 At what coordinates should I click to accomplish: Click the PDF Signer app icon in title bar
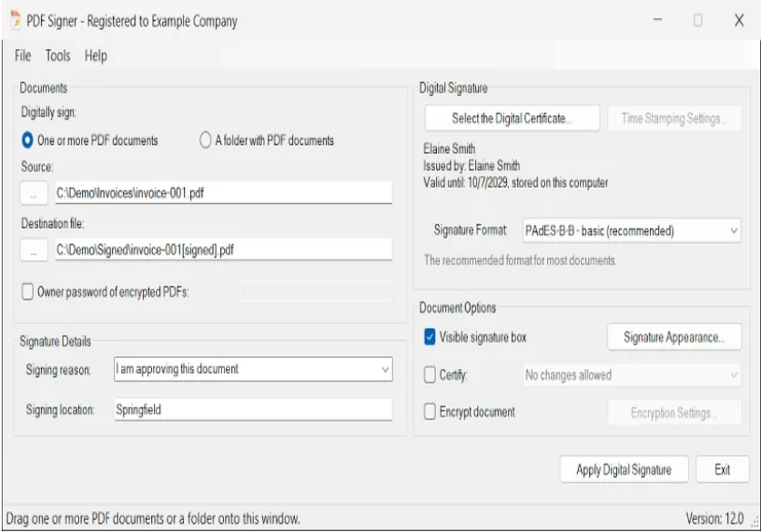pyautogui.click(x=15, y=20)
